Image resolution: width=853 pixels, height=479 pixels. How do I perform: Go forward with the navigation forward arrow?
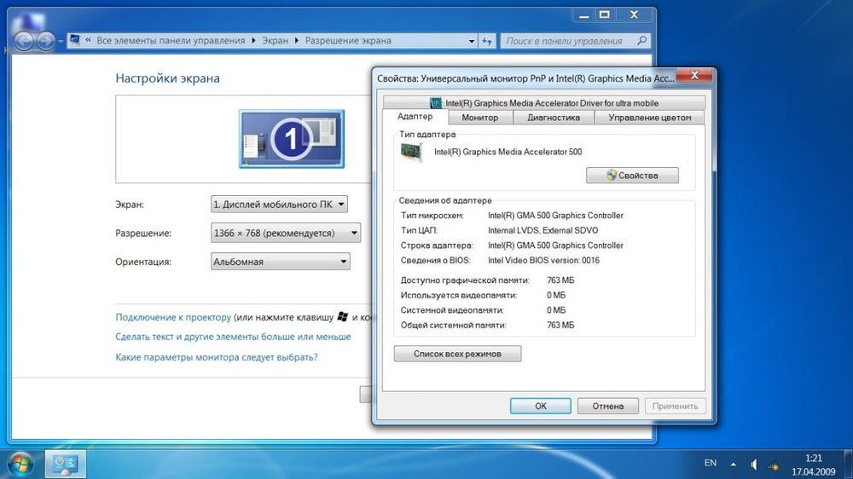[46, 41]
